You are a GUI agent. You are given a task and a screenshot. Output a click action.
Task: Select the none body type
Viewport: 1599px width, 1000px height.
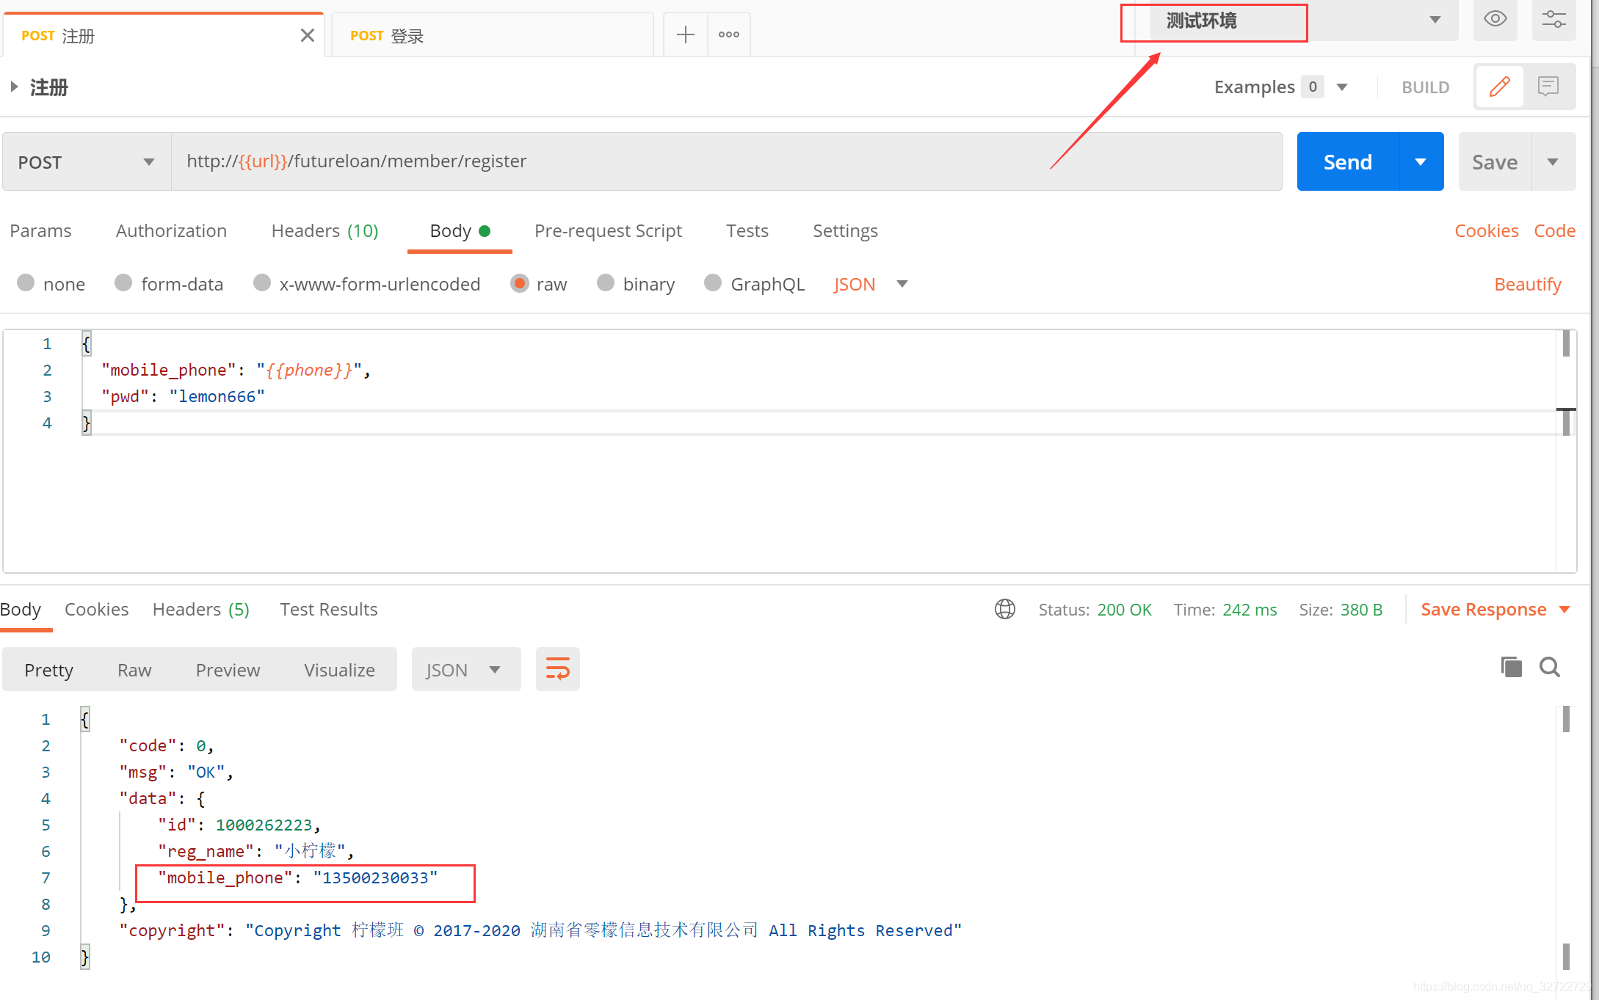(x=26, y=283)
